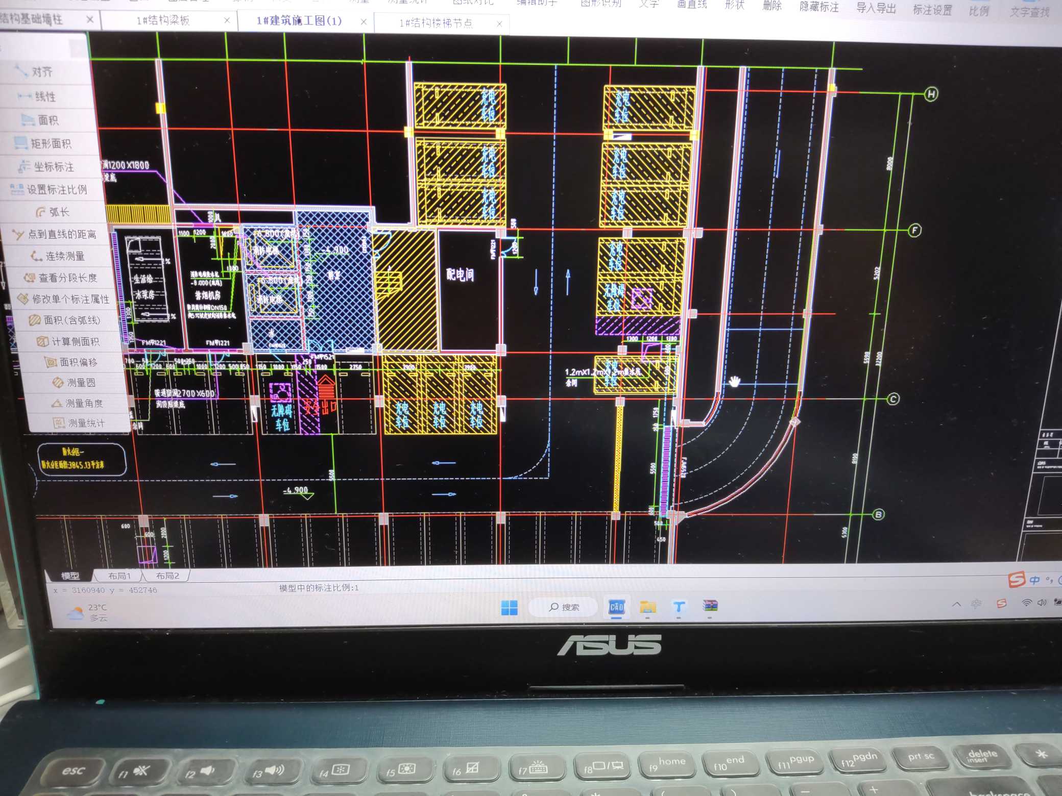Image resolution: width=1062 pixels, height=796 pixels.
Task: Expand the system tray hidden icons chevron
Action: [x=956, y=604]
